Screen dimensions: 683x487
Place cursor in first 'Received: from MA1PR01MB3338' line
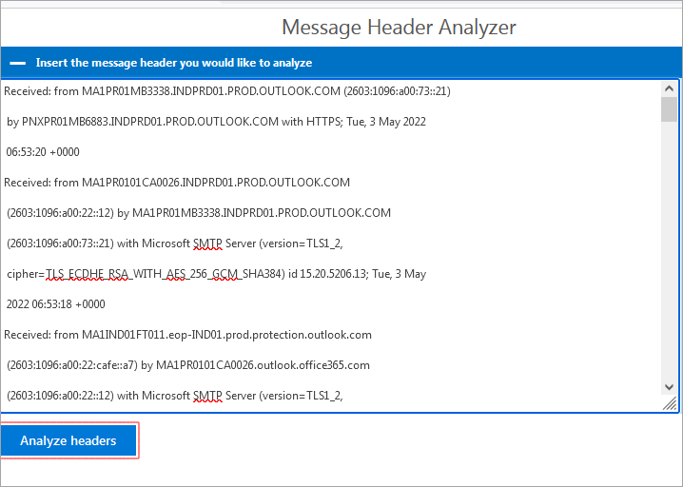(226, 91)
